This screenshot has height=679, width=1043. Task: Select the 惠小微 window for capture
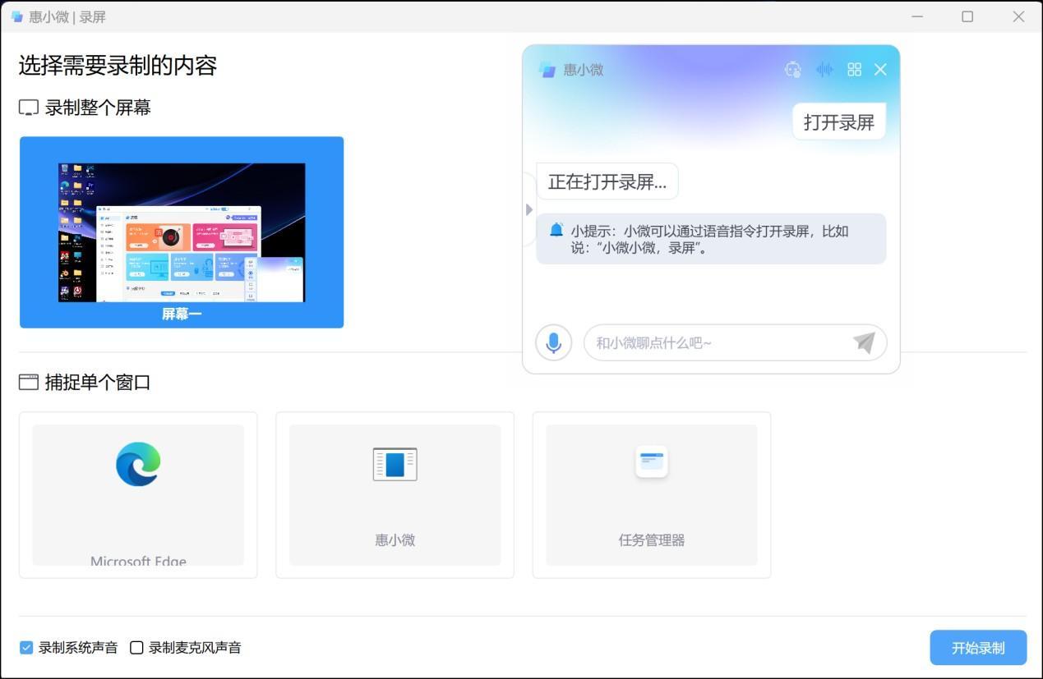point(395,493)
